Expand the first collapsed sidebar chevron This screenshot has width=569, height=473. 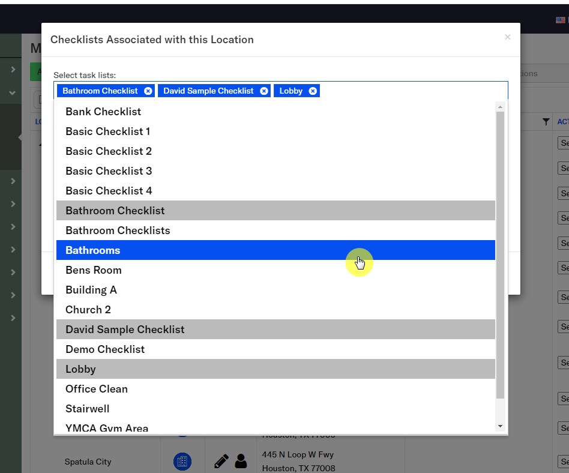click(13, 70)
